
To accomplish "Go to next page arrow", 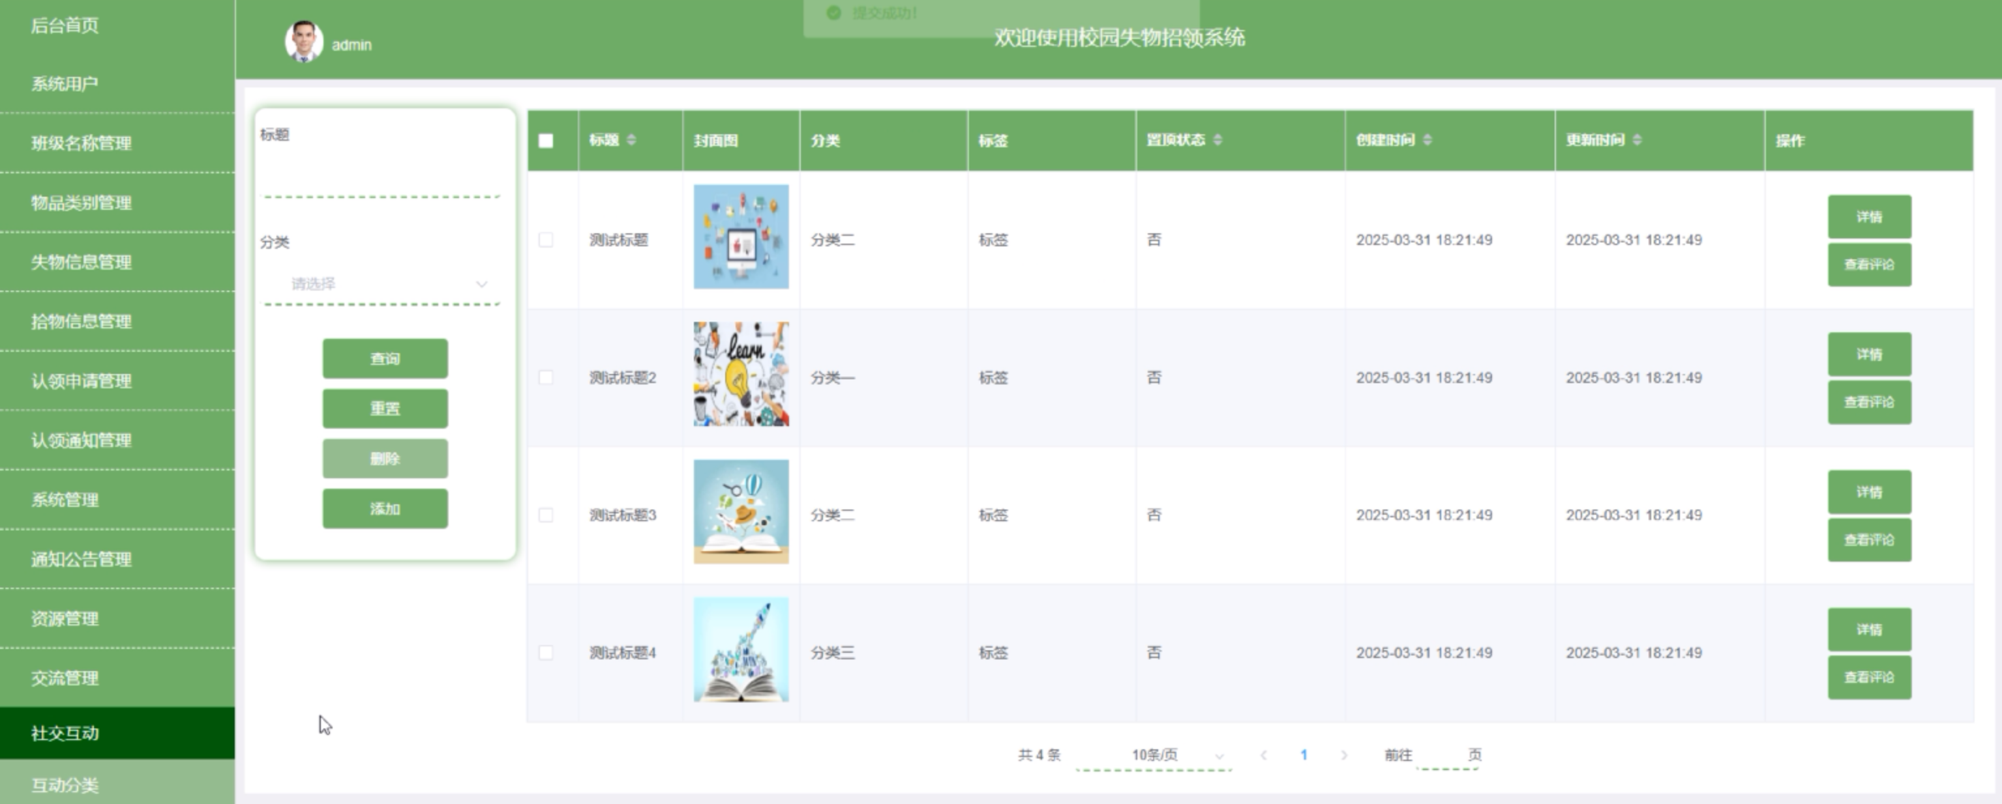I will tap(1344, 755).
